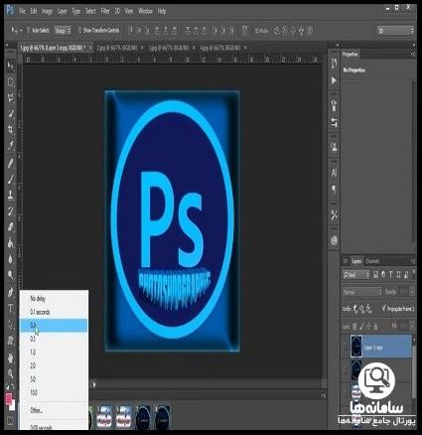Select the Healing Brush tool
This screenshot has height=435, width=422.
[11, 164]
